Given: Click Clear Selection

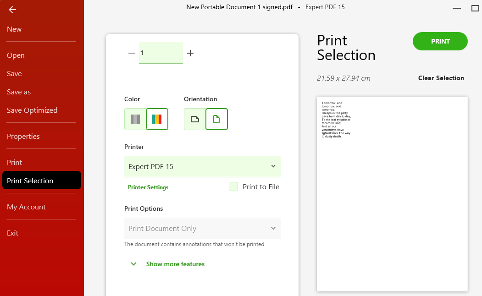Looking at the screenshot, I should (x=441, y=78).
